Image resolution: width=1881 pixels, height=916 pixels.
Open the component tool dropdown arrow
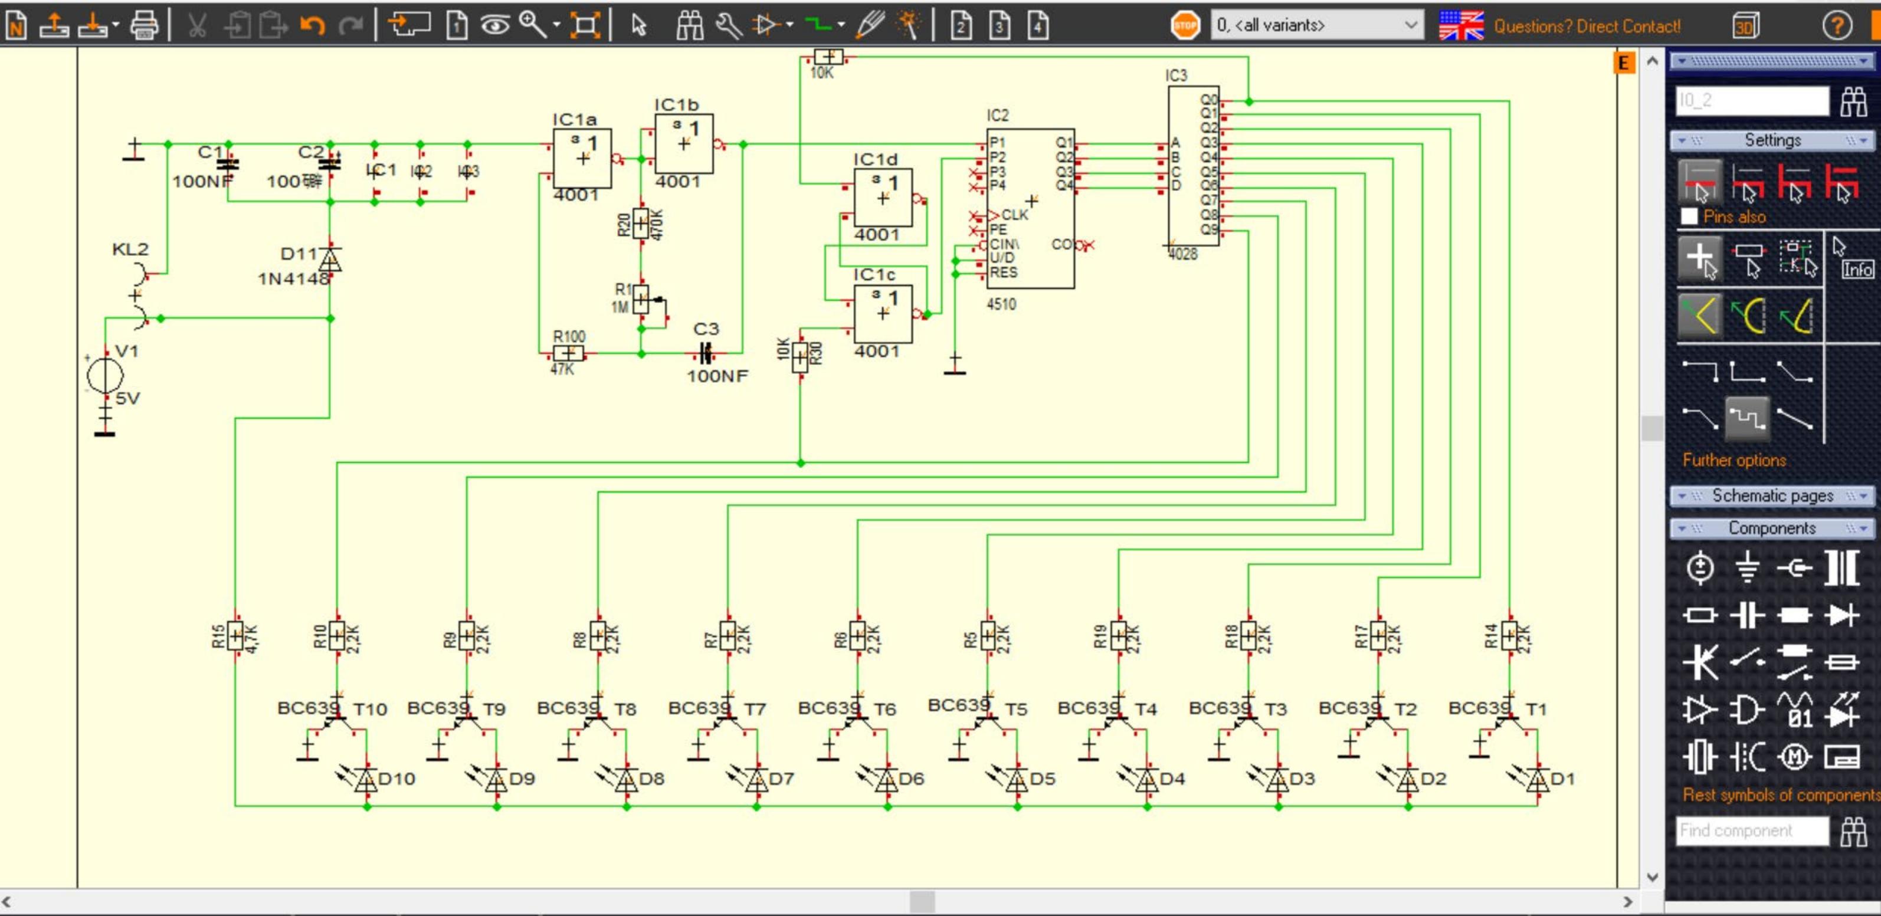[x=789, y=25]
